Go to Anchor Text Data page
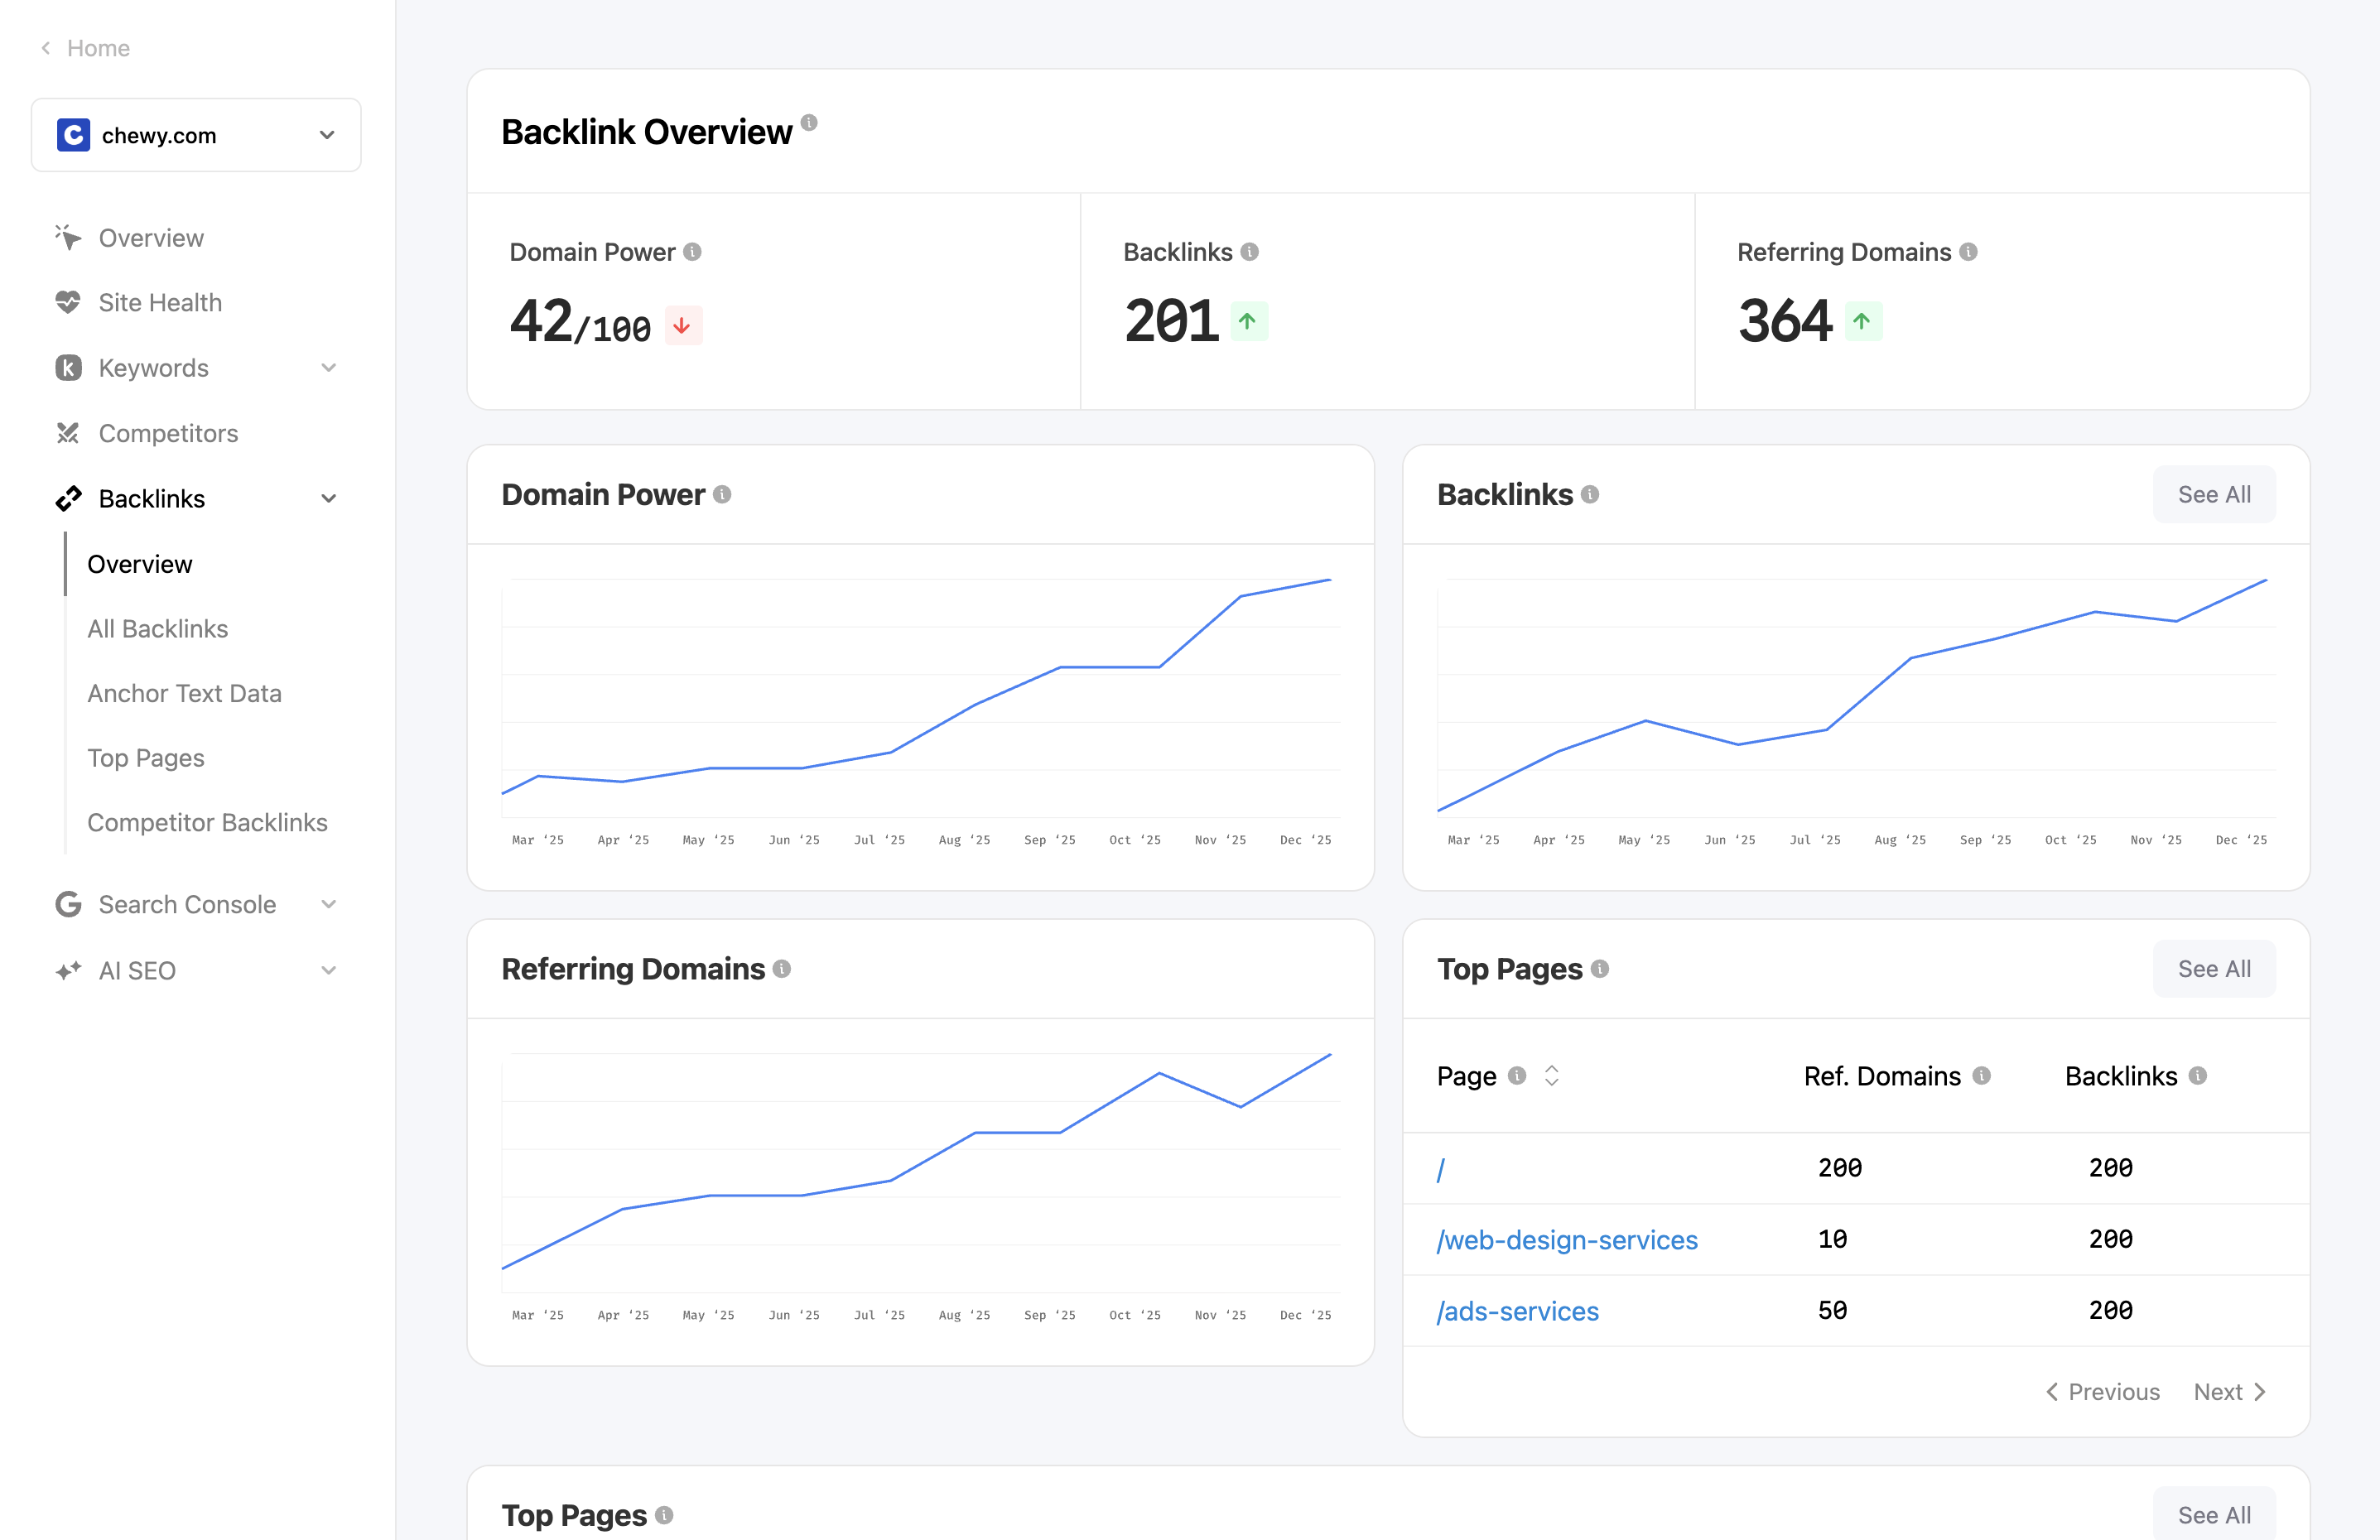The image size is (2380, 1540). tap(184, 693)
